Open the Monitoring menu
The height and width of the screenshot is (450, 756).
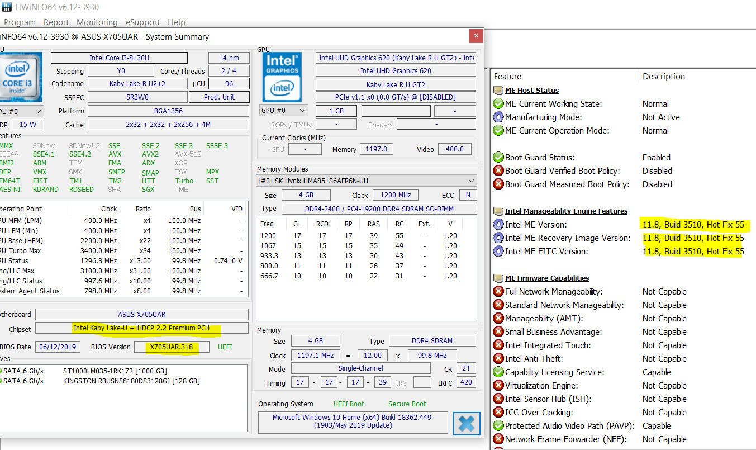click(x=97, y=22)
